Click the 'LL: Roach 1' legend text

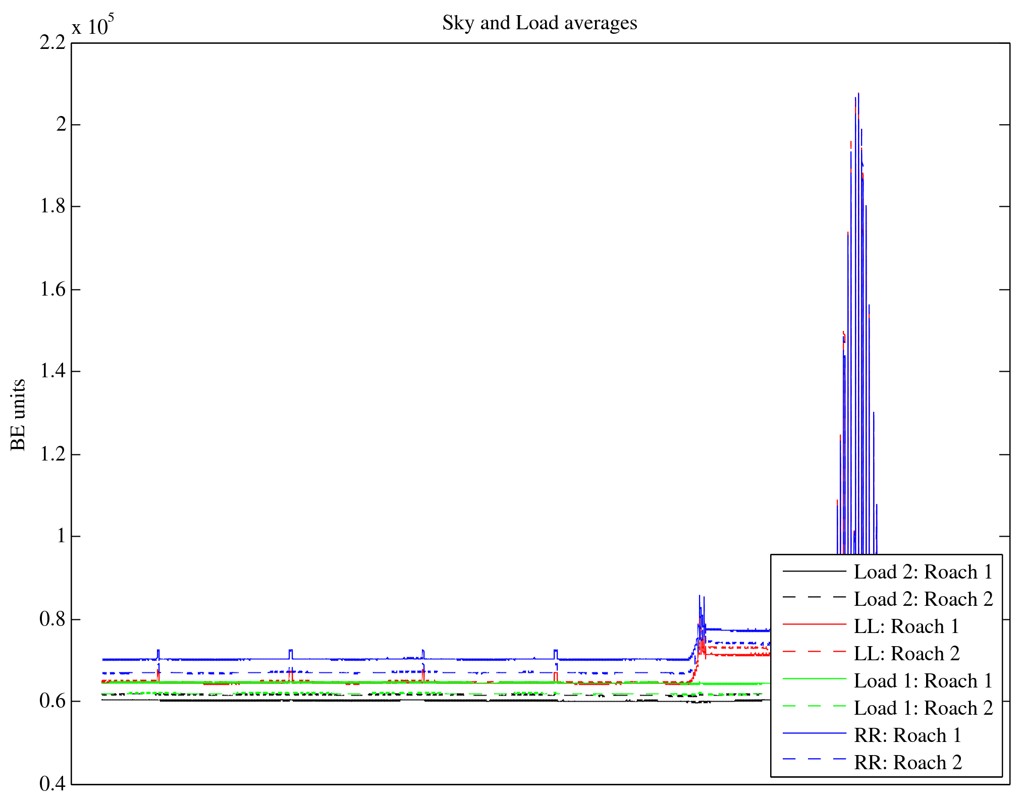(906, 626)
